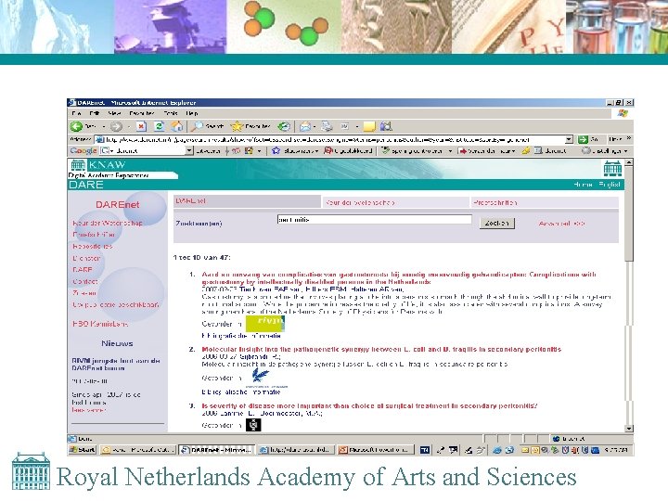The width and height of the screenshot is (668, 501).
Task: Open HBO Kennisbank in the sidebar
Action: pos(100,324)
